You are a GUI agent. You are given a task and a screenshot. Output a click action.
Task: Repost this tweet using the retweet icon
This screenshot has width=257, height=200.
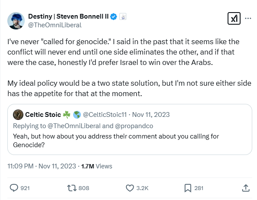[x=72, y=188]
